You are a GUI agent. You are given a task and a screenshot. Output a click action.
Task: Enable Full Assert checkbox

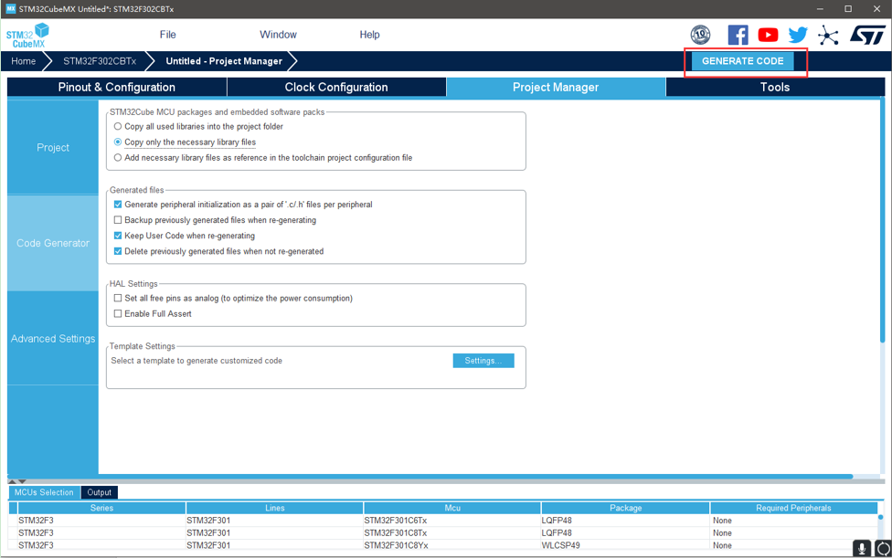pos(118,313)
